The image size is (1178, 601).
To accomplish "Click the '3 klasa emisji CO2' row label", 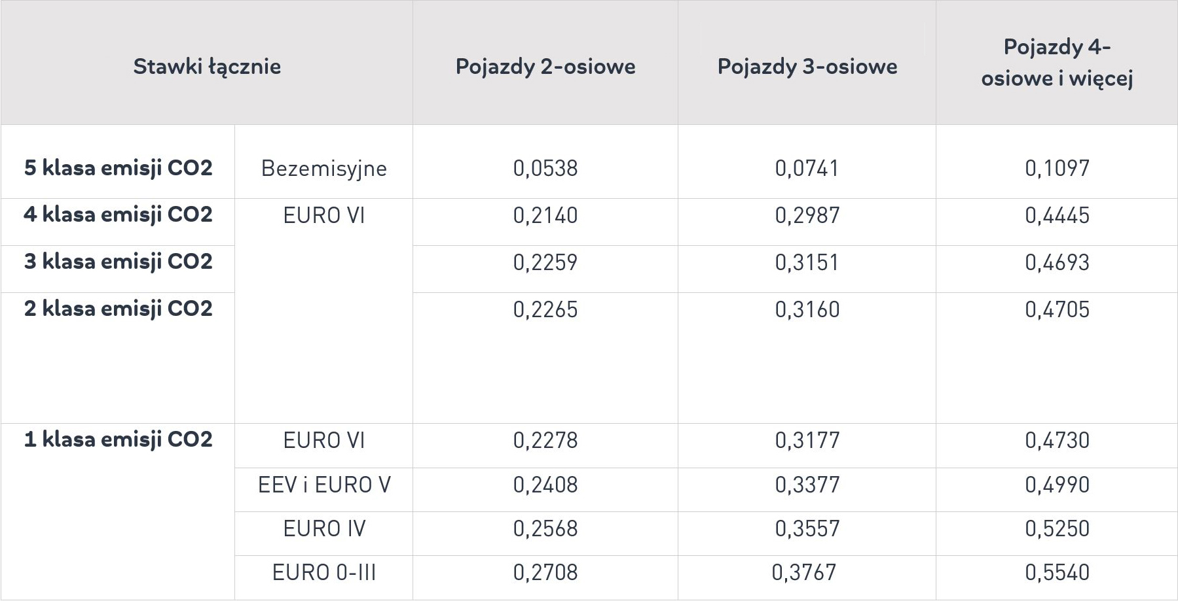I will click(x=119, y=262).
